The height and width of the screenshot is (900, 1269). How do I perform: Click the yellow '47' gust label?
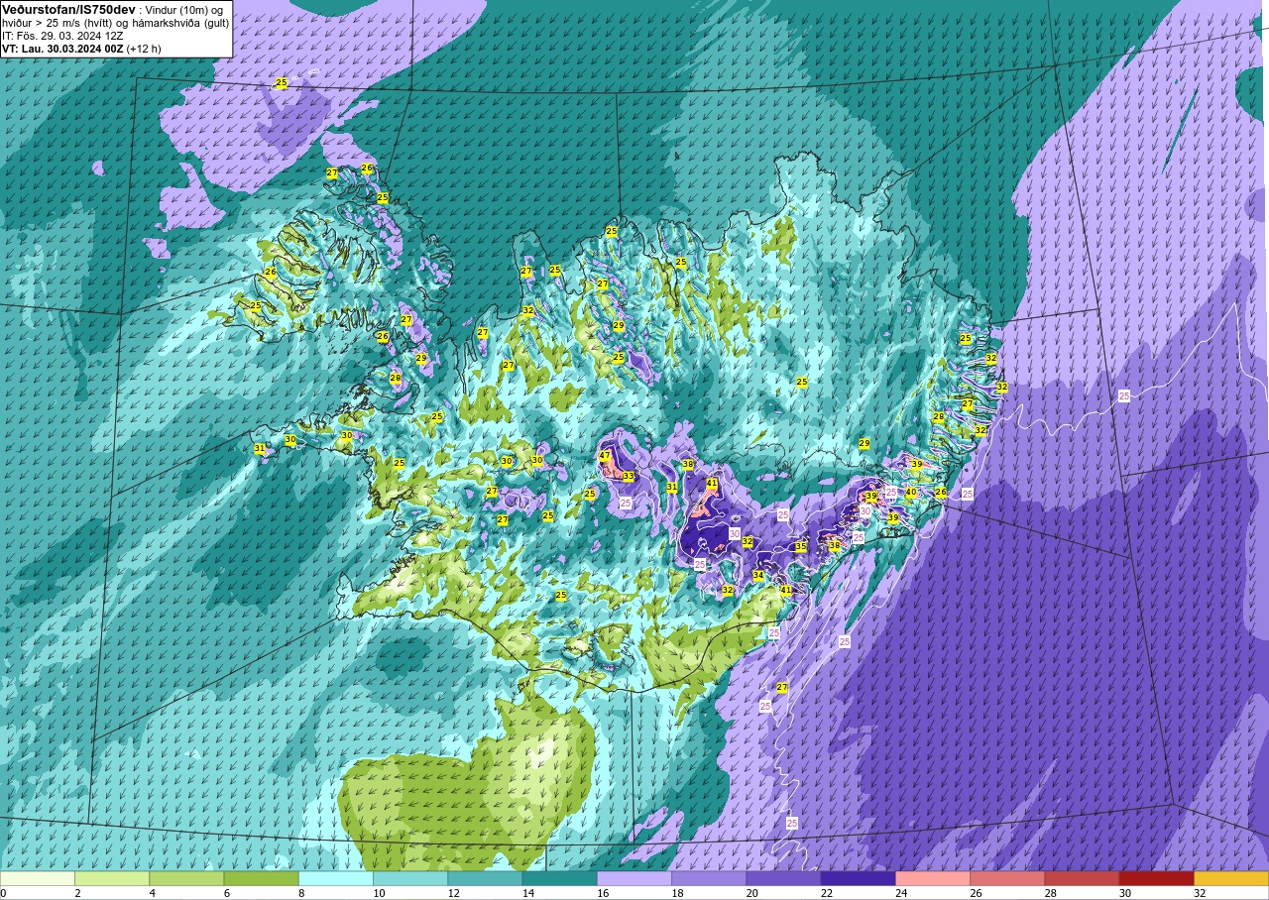tap(605, 455)
